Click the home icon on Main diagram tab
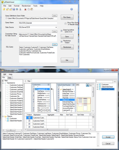119x150 pixels. [x=25, y=81]
